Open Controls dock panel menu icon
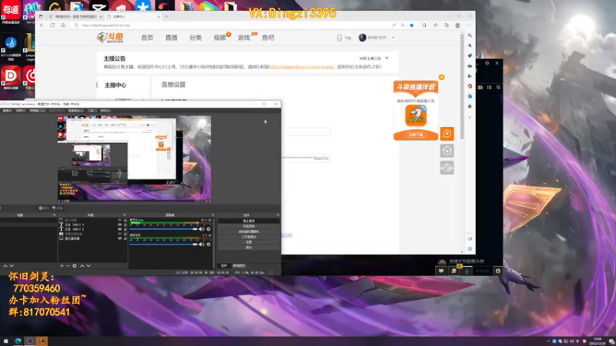The height and width of the screenshot is (346, 616). click(278, 215)
